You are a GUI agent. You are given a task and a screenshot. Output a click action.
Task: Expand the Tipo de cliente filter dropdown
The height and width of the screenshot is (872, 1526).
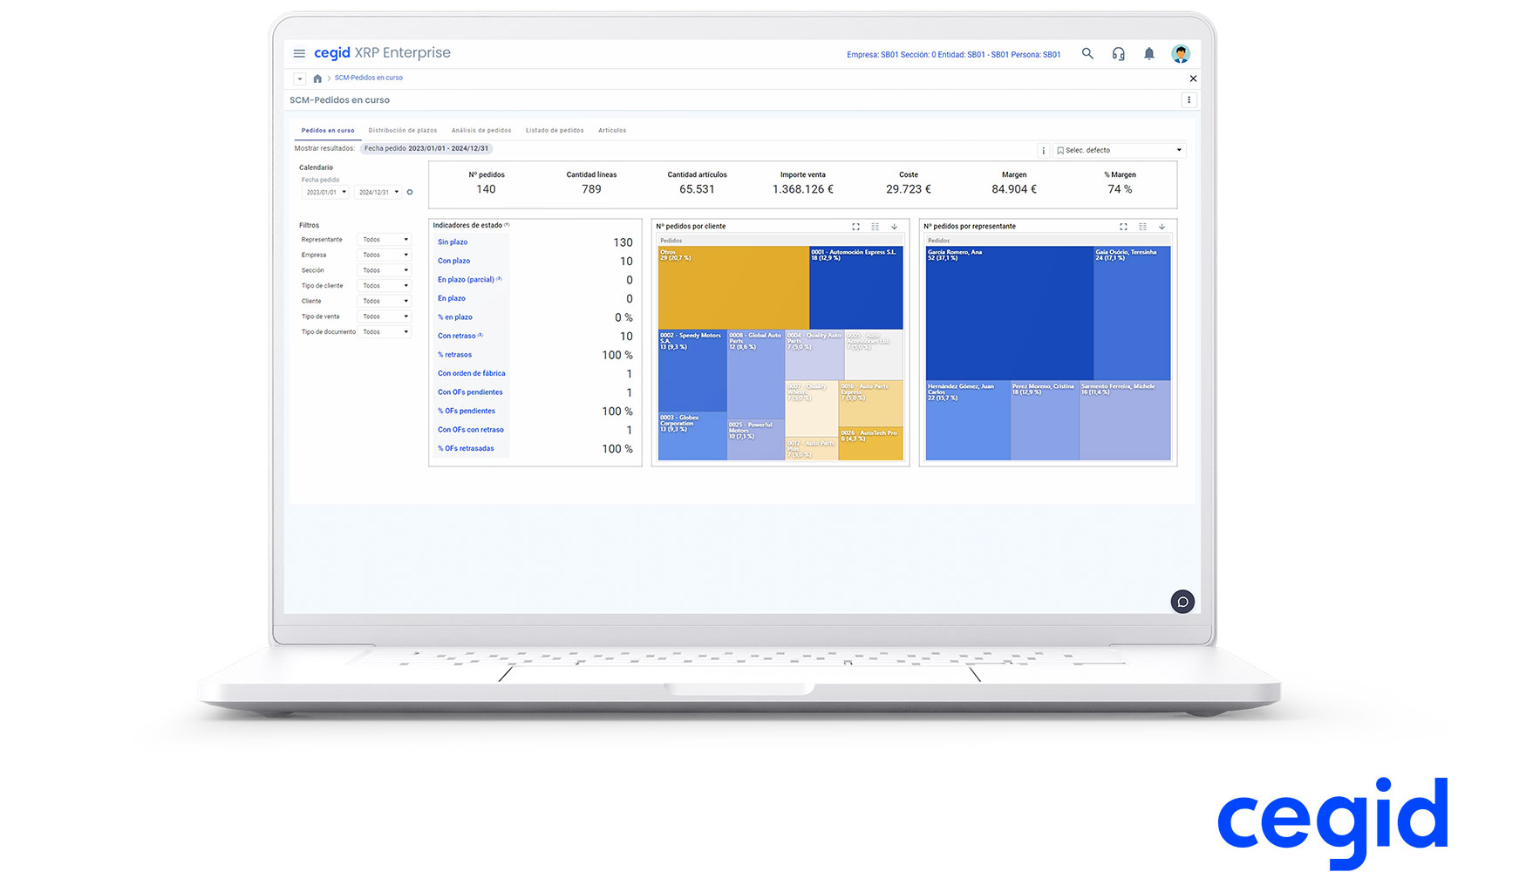coord(385,286)
